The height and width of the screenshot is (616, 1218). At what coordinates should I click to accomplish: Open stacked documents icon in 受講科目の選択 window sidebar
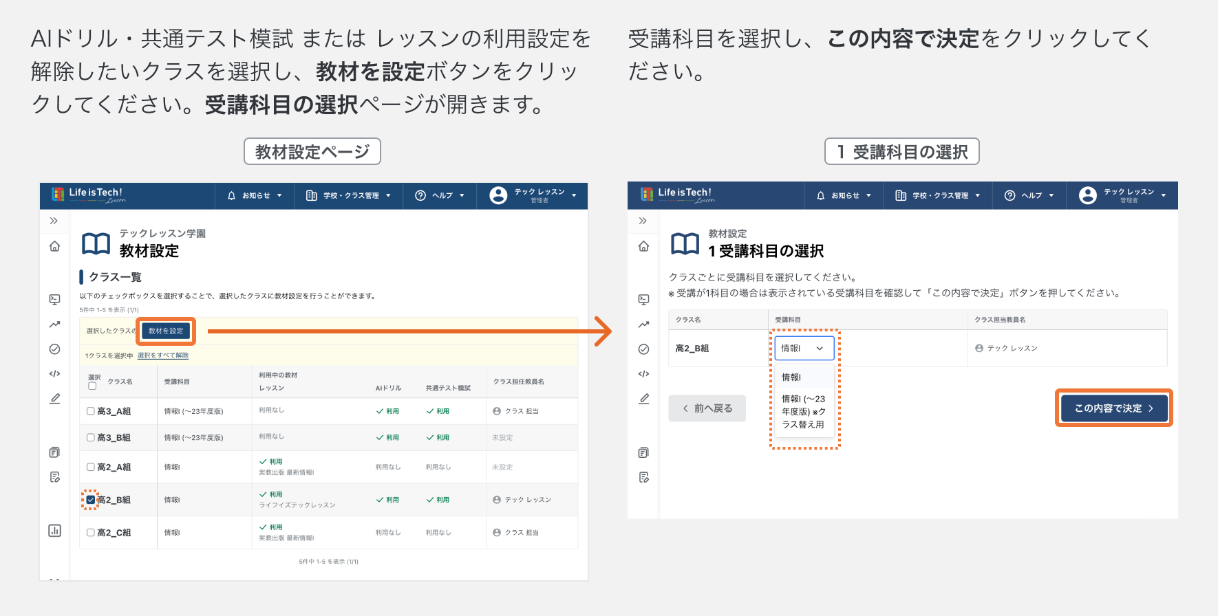(x=643, y=452)
